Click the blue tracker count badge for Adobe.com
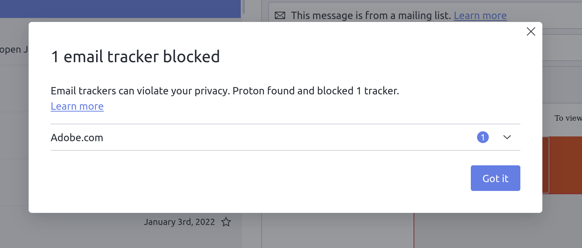This screenshot has width=582, height=248. 483,137
